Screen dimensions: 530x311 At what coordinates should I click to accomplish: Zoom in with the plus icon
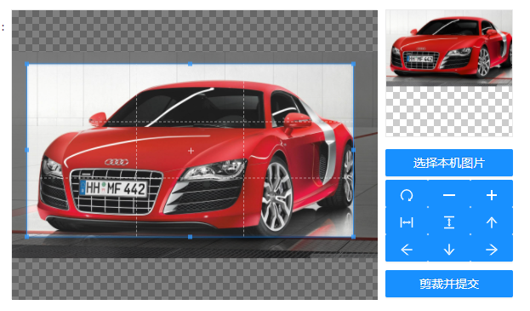[x=492, y=195]
